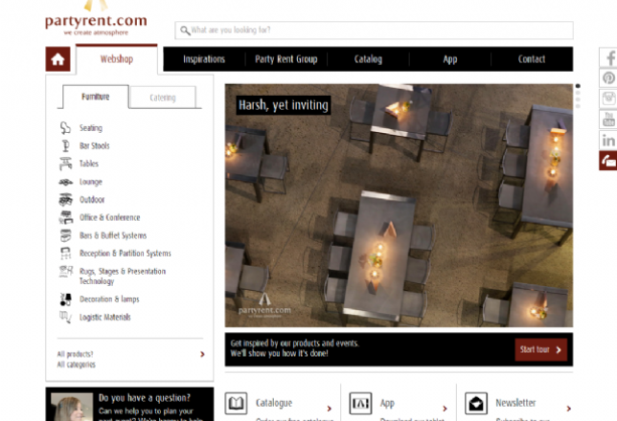Open the Catalogue arrow chevron
617x421 pixels.
coord(330,409)
